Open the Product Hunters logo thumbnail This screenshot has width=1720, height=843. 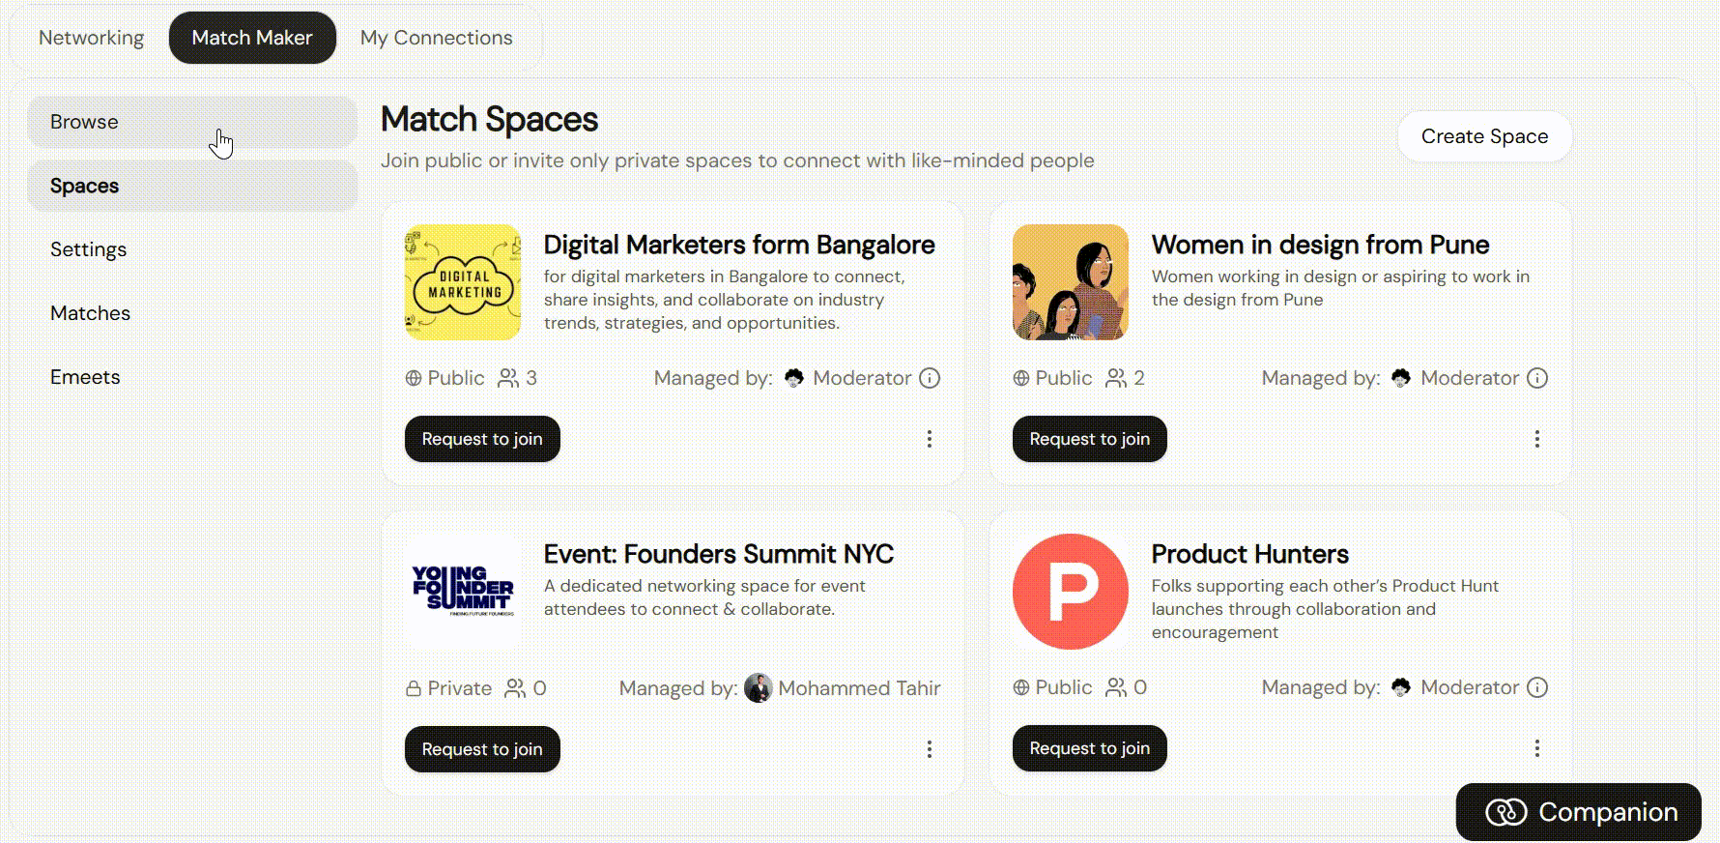[x=1071, y=592]
